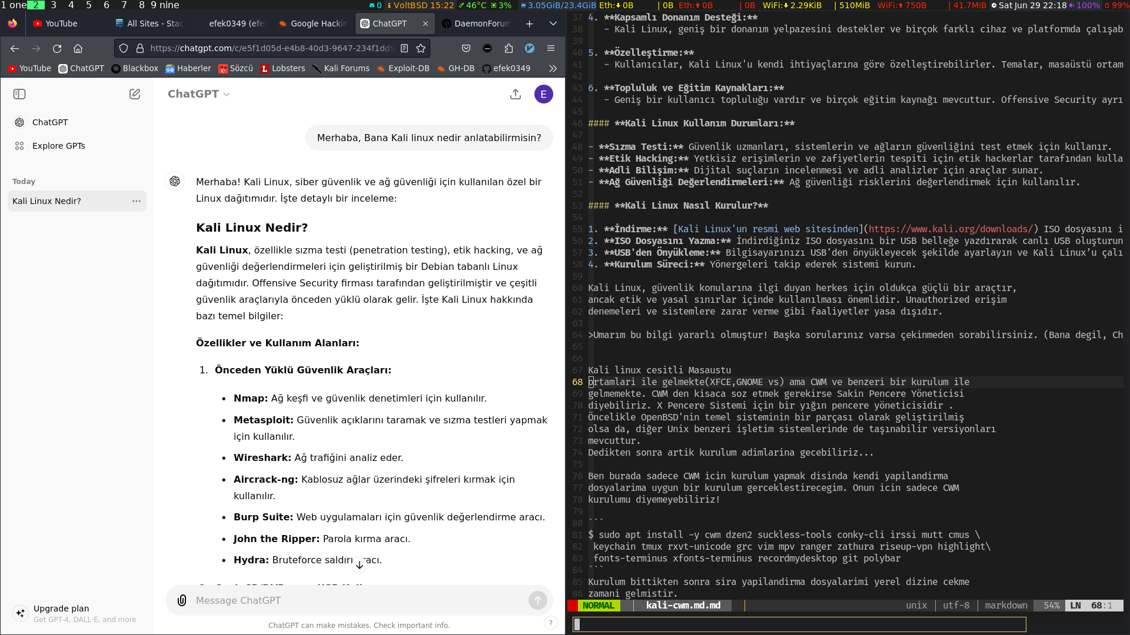Open Explore GPTs
The height and width of the screenshot is (635, 1130).
pyautogui.click(x=77, y=146)
